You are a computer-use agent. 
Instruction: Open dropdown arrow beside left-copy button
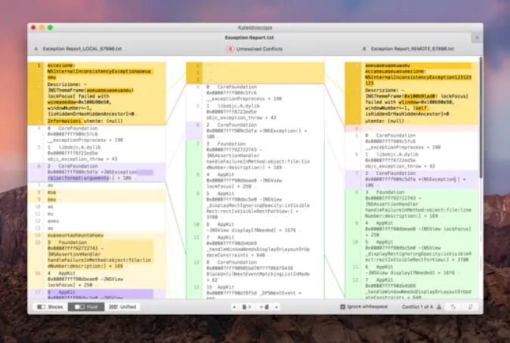click(x=234, y=307)
